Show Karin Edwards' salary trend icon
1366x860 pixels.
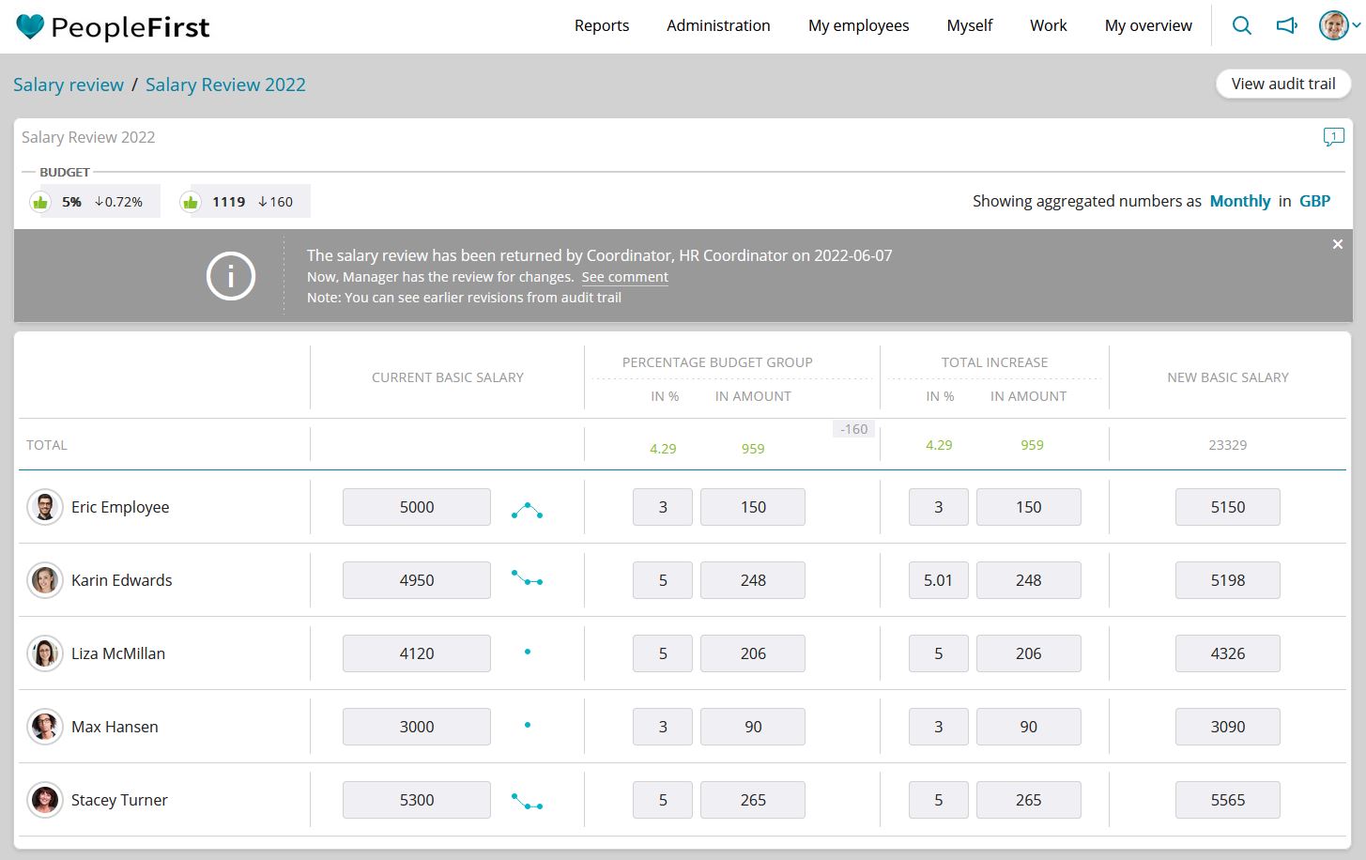527,578
